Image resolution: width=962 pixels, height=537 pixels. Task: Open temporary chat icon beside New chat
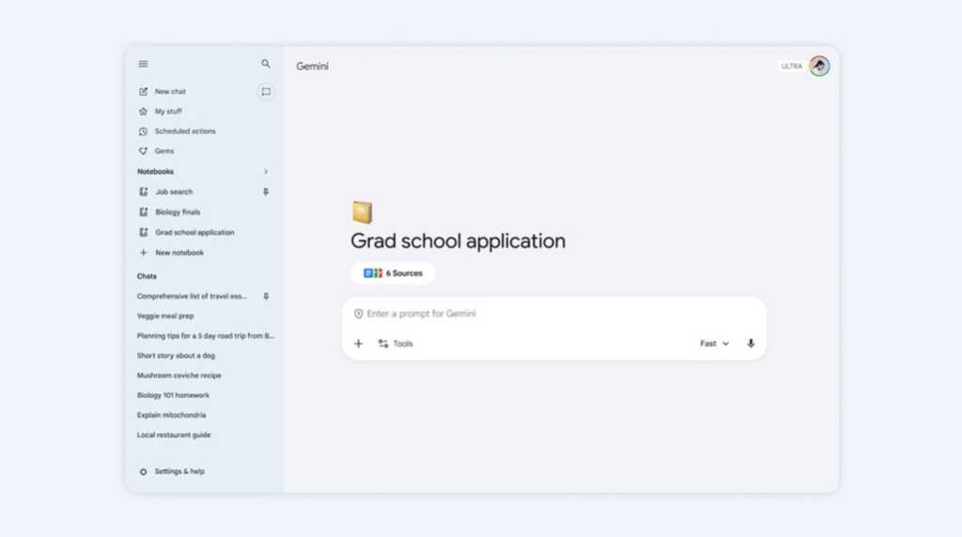click(x=266, y=92)
